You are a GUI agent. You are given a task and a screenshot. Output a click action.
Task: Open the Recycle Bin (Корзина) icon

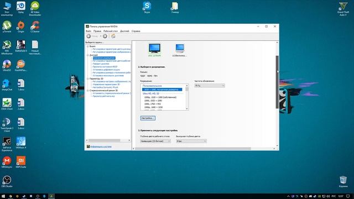point(343,182)
